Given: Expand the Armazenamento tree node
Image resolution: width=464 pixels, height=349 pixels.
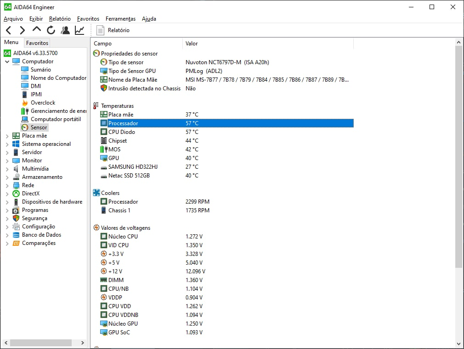Looking at the screenshot, I should click(7, 177).
